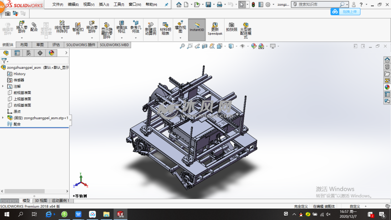
Task: Toggle the Instant3D button
Action: (x=196, y=28)
